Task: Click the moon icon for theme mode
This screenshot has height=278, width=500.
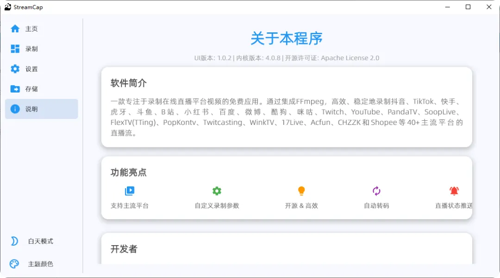Action: (14, 241)
